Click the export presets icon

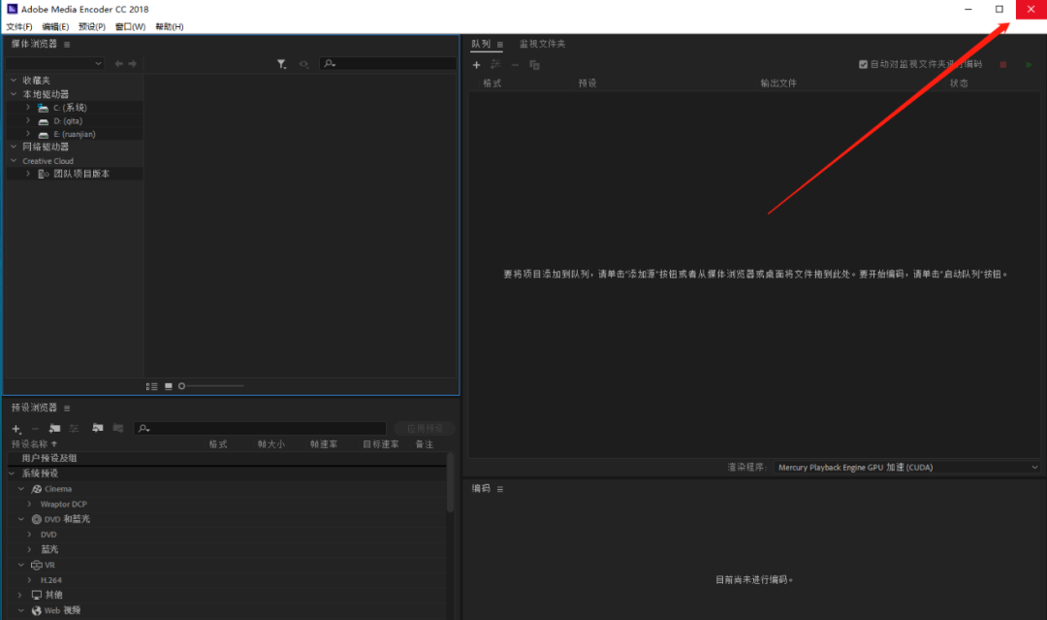click(x=118, y=428)
